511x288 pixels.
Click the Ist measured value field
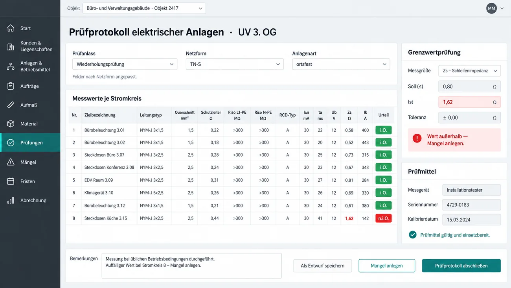(469, 102)
